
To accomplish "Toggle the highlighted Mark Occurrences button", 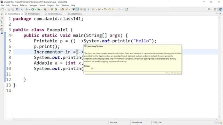I will 78,9.
